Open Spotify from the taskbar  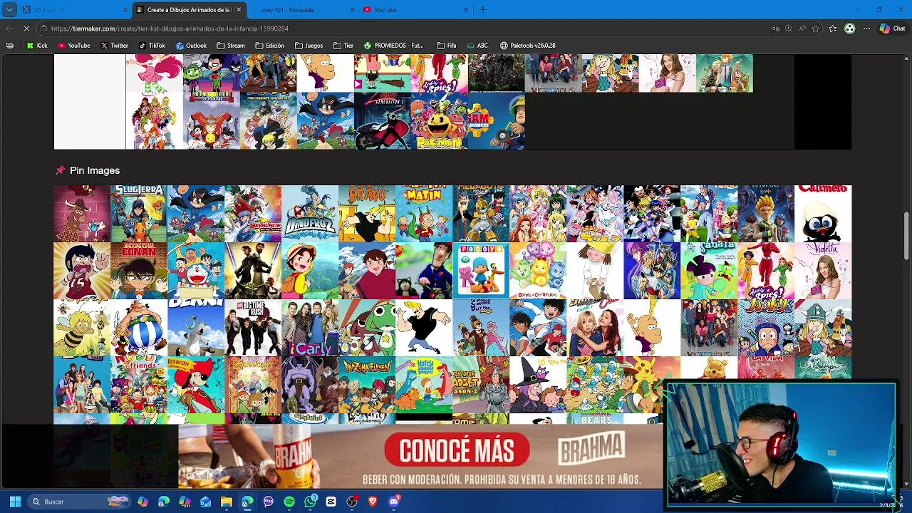tap(289, 502)
